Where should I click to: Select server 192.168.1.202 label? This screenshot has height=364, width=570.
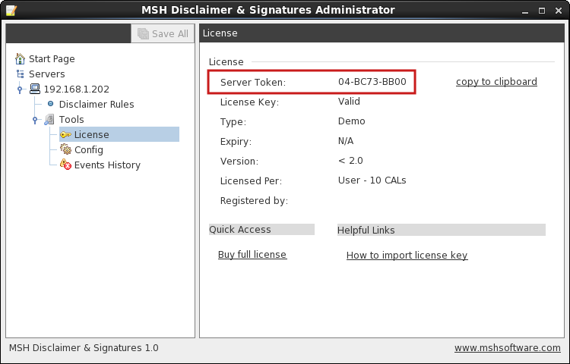tap(76, 89)
